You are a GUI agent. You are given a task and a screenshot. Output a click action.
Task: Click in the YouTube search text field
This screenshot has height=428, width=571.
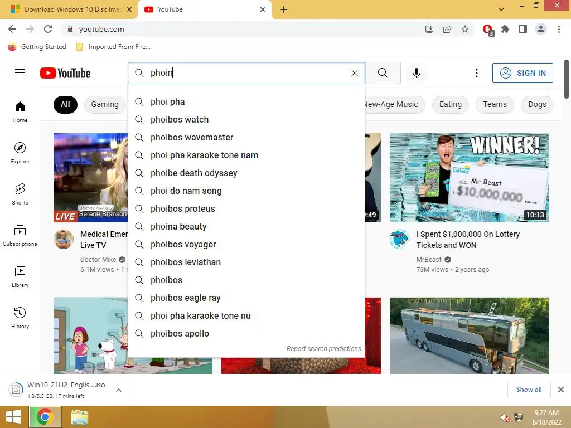(248, 73)
